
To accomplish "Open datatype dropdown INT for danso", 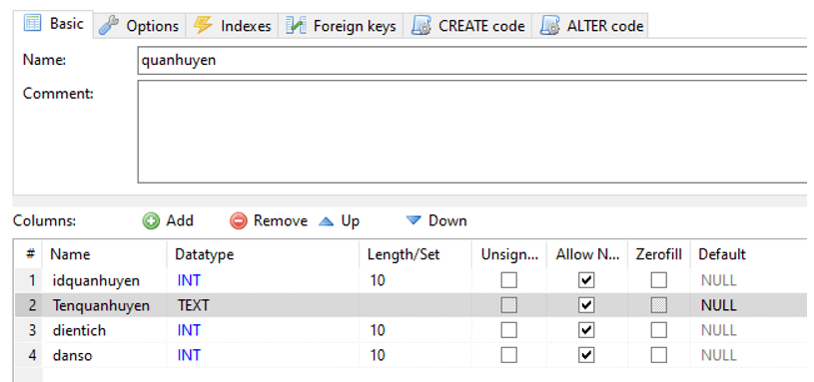I will (189, 355).
